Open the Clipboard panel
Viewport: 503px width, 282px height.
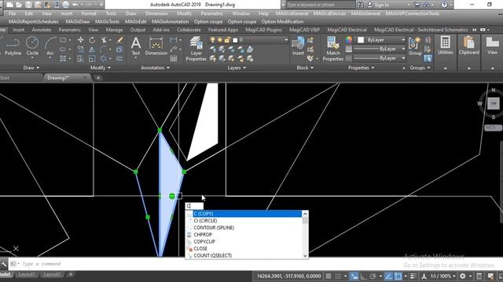(x=468, y=45)
